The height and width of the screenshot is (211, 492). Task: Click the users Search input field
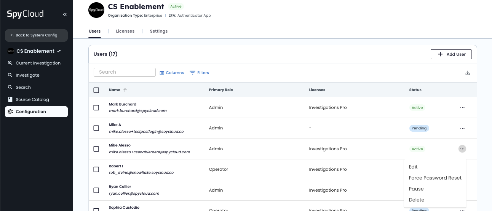tap(125, 72)
